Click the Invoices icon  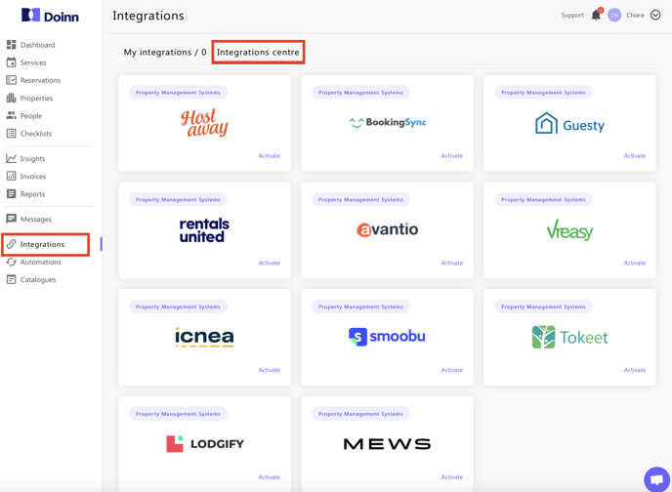12,176
